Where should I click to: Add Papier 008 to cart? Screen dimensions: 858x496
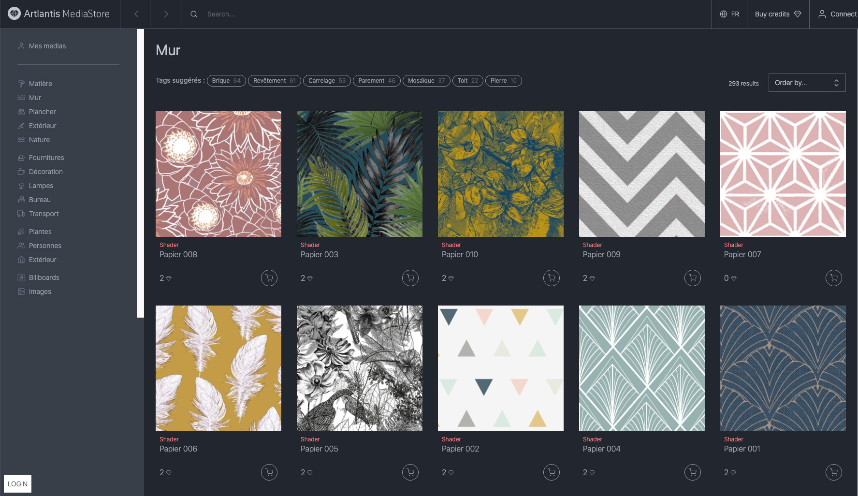pyautogui.click(x=269, y=278)
